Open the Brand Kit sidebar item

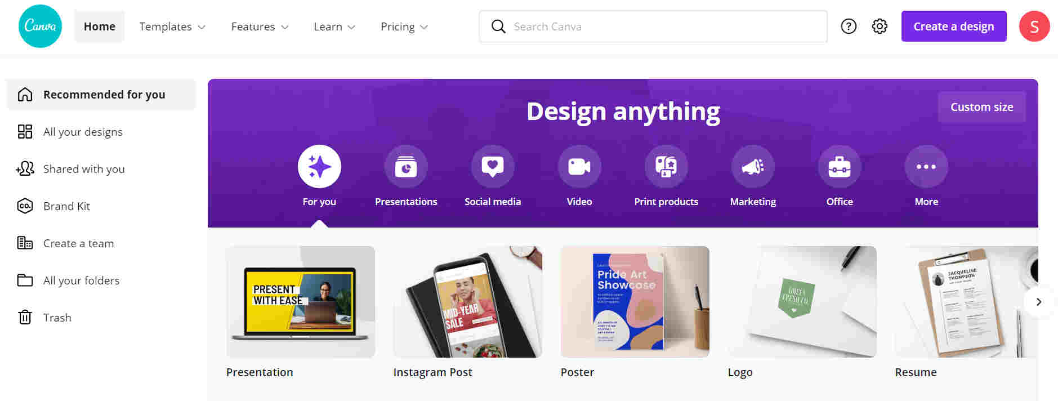(66, 206)
